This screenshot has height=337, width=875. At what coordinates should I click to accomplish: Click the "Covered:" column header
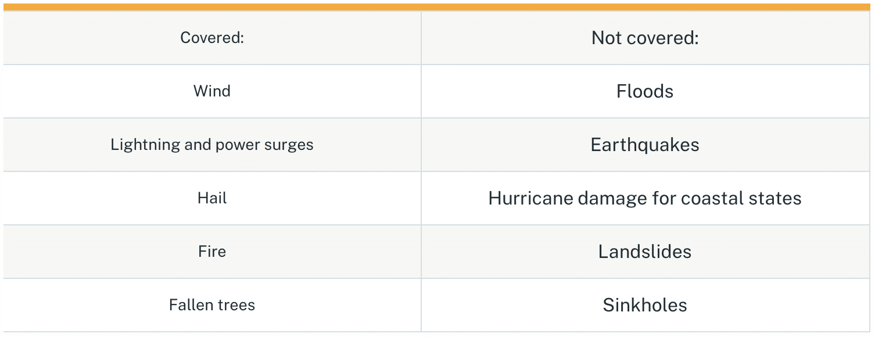coord(212,38)
